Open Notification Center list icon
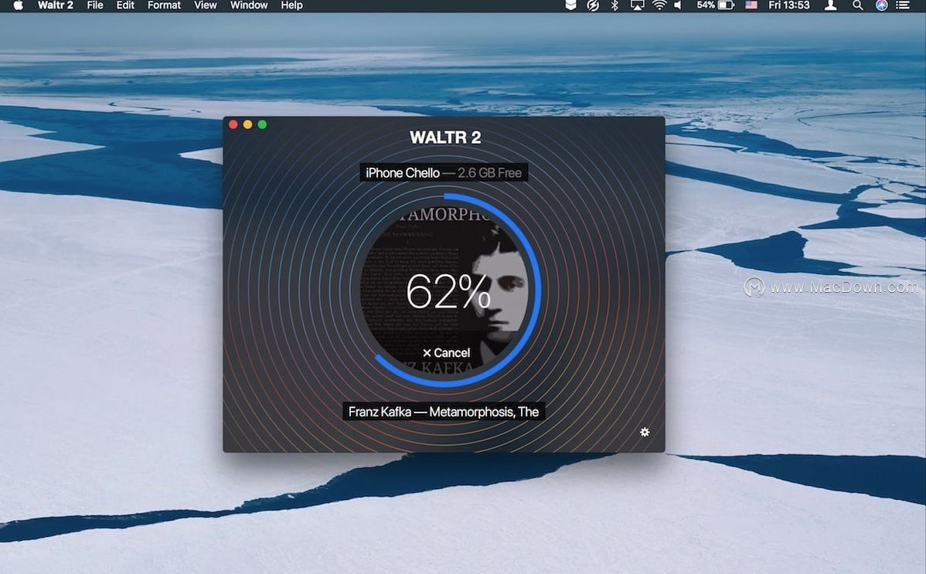Screen dimensions: 926x574 pyautogui.click(x=902, y=5)
